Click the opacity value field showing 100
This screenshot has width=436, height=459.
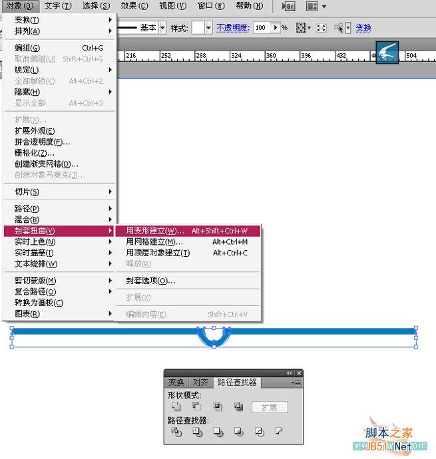262,28
